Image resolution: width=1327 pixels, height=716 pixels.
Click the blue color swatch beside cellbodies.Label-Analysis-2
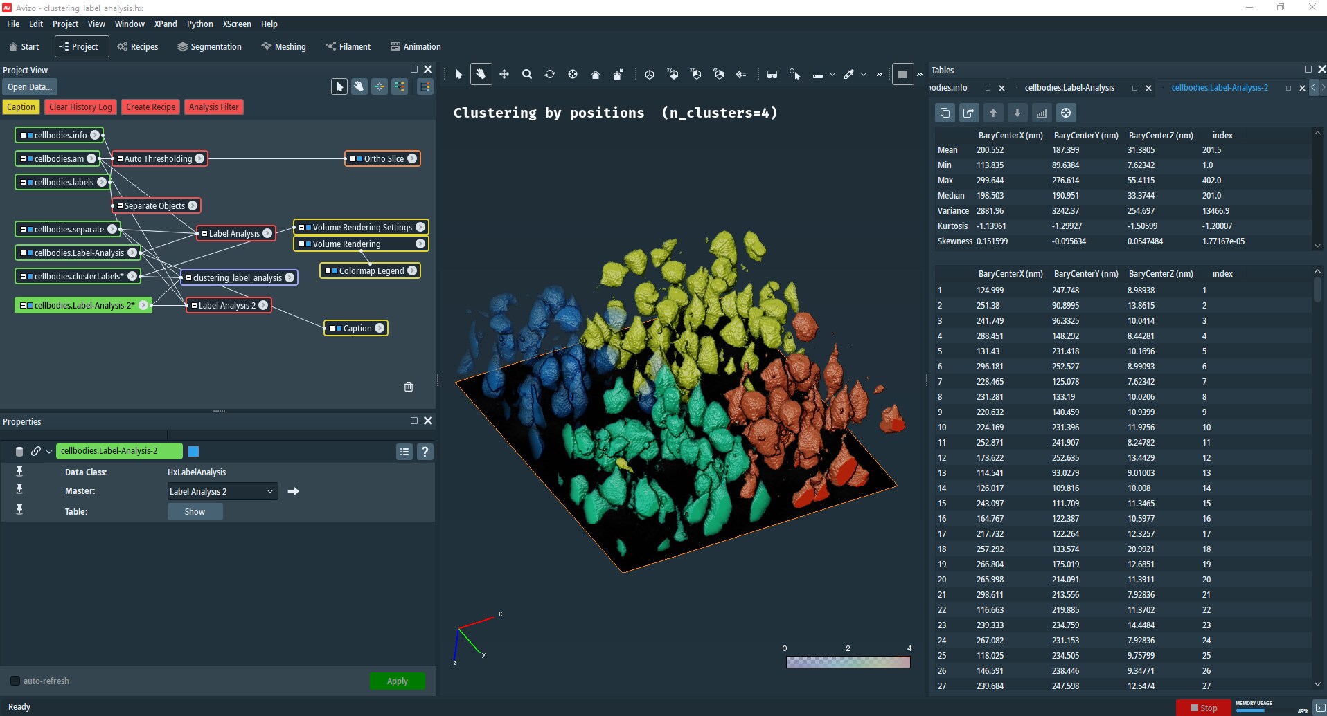194,451
